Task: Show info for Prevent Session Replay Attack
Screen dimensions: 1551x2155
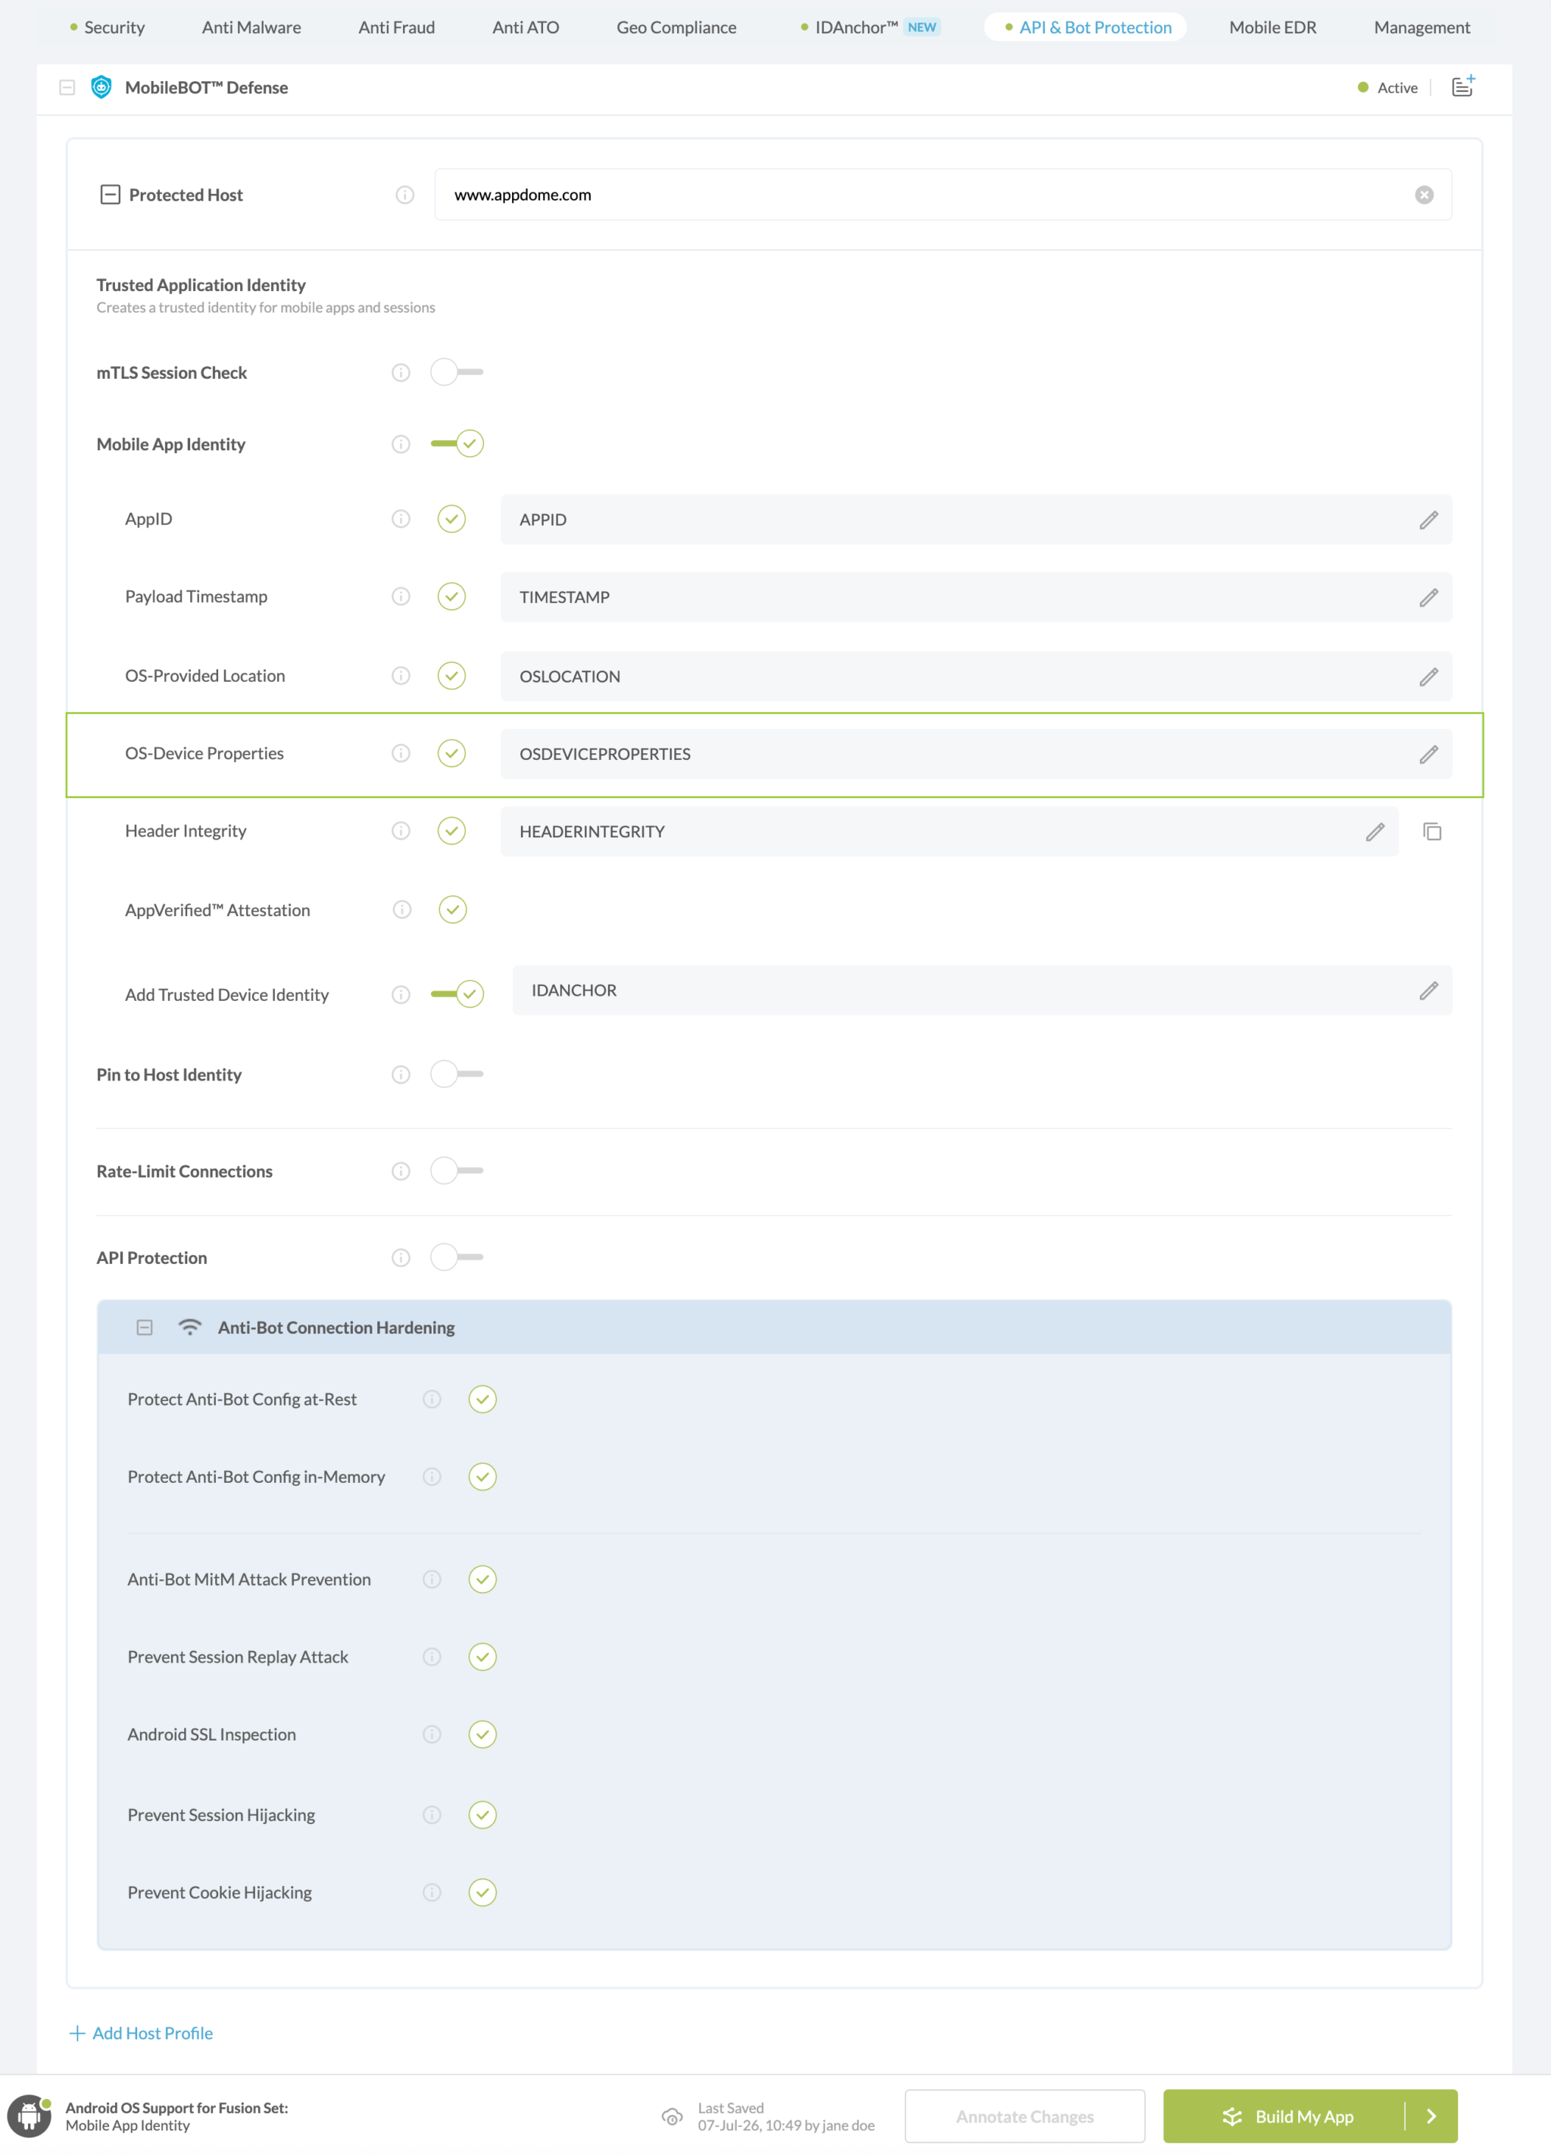Action: pyautogui.click(x=432, y=1657)
